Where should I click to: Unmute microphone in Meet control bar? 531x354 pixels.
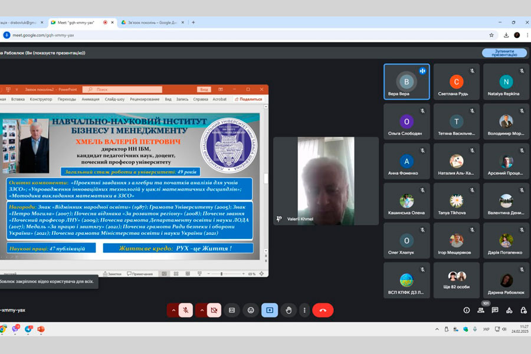(186, 310)
